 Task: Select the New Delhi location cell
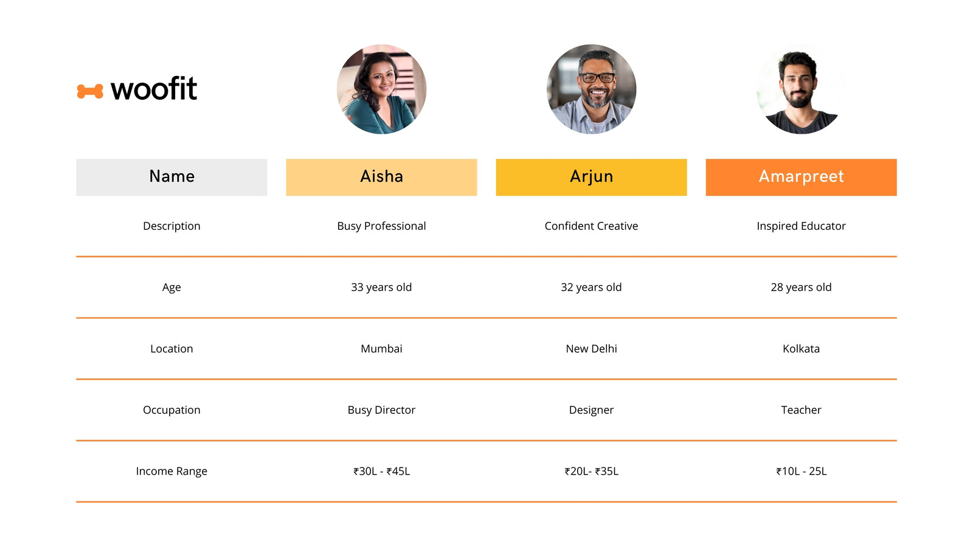click(x=591, y=349)
